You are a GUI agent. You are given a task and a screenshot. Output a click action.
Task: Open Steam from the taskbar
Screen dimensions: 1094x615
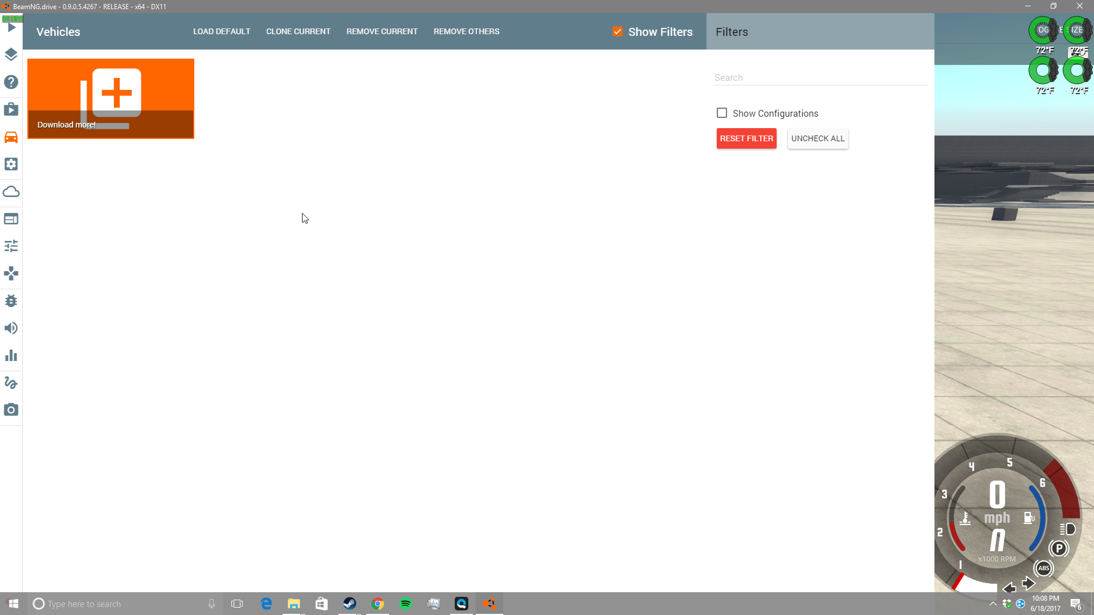click(x=349, y=604)
